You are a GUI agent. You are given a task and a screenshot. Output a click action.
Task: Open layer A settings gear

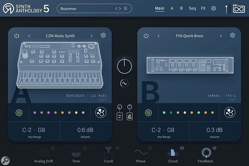click(x=103, y=35)
